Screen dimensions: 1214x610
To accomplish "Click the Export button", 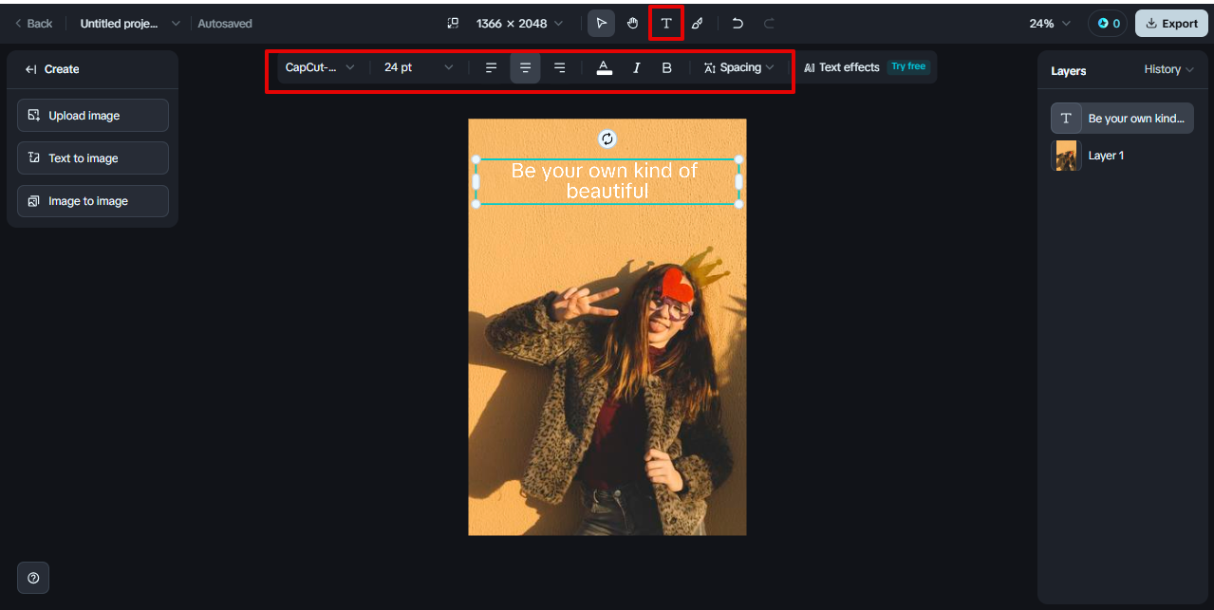I will tap(1171, 23).
